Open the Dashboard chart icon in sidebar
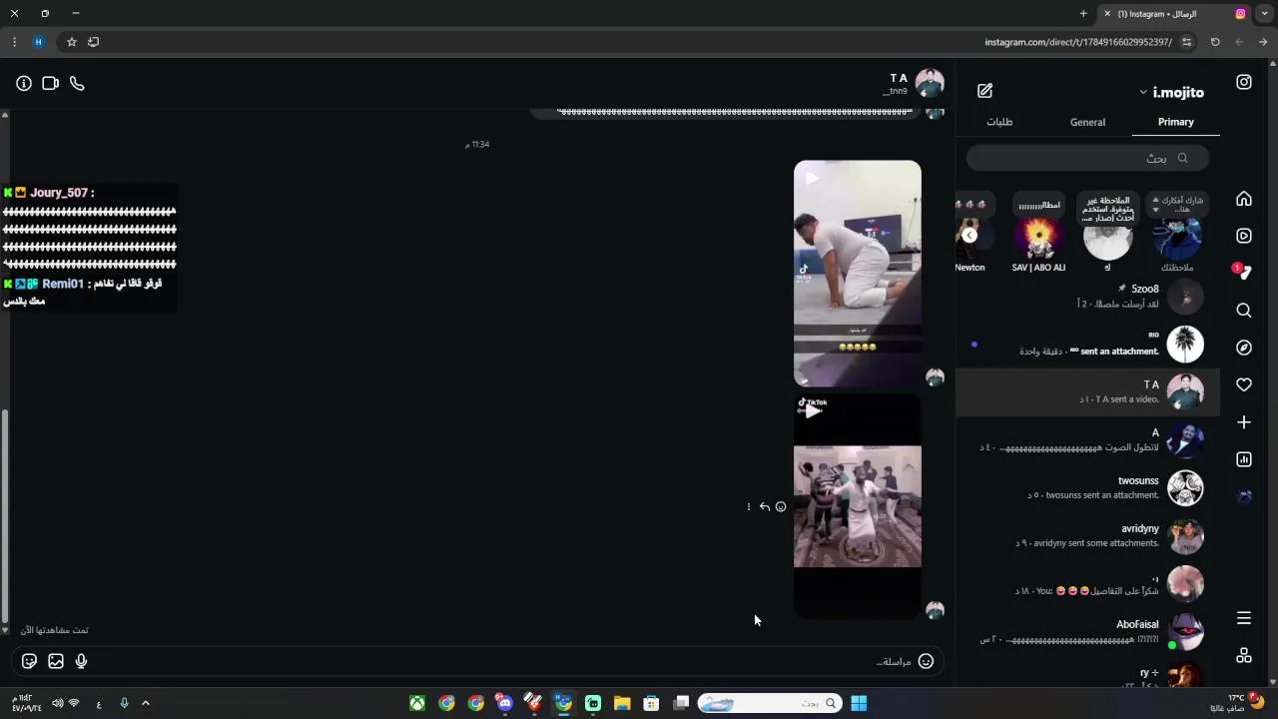 (1244, 459)
